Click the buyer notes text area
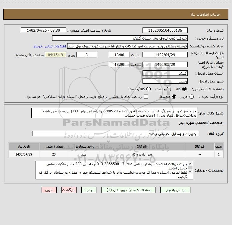Image resolution: width=232 pixels, height=225 pixels. [114, 170]
